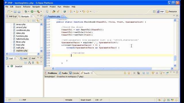This screenshot has height=103, width=184.
Task: Expand all search results
Action: point(144,73)
